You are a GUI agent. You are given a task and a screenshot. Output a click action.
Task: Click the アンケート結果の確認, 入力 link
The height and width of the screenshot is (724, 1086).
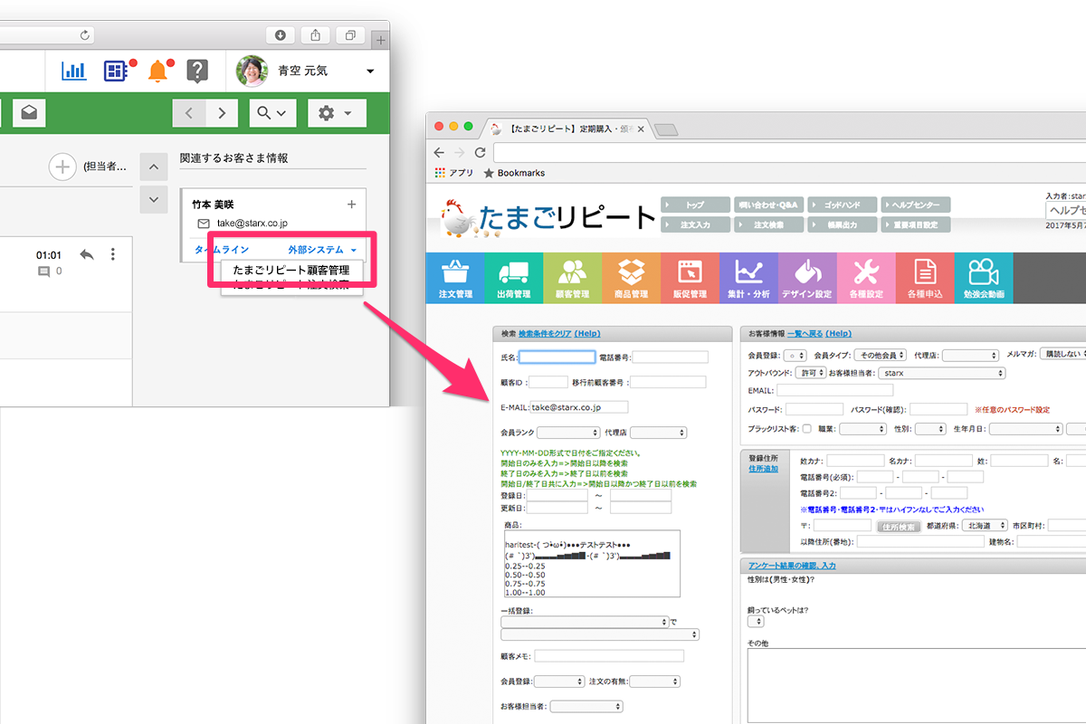pos(792,566)
